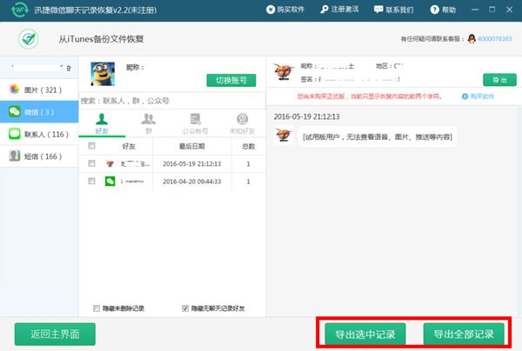The image size is (522, 351).
Task: Click 返回主界面 button
Action: tap(55, 334)
